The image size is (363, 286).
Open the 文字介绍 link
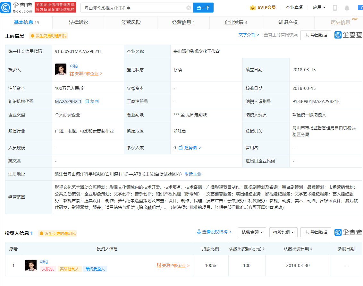click(249, 35)
